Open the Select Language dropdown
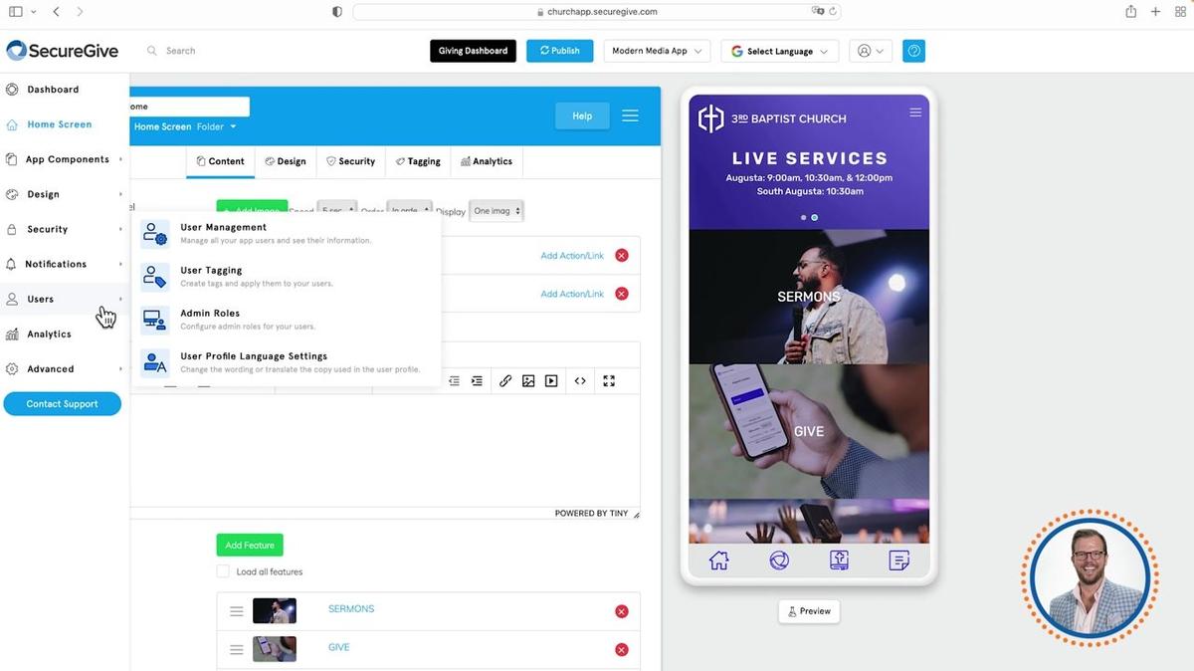This screenshot has width=1194, height=671. coord(779,50)
